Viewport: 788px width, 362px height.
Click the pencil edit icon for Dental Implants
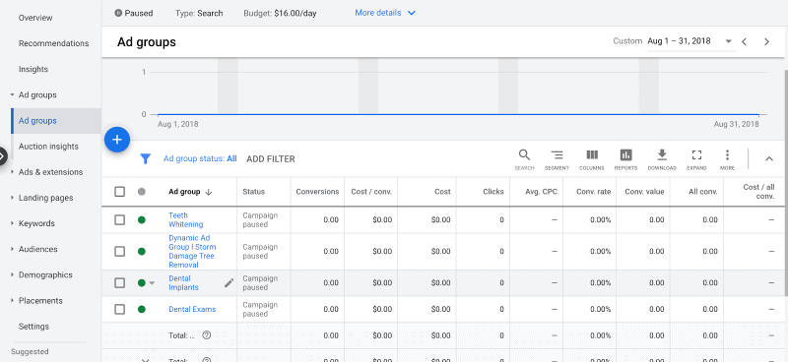pyautogui.click(x=229, y=283)
